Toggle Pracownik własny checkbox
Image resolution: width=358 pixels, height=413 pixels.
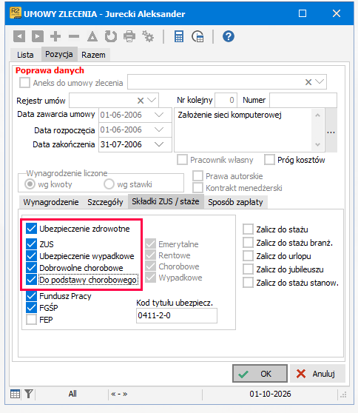[x=182, y=160]
